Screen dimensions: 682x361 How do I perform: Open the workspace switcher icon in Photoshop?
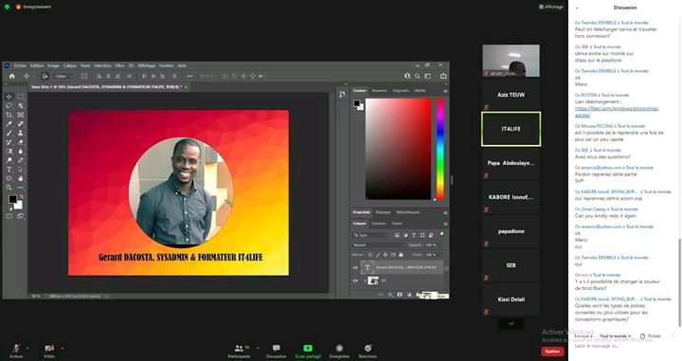tap(428, 76)
